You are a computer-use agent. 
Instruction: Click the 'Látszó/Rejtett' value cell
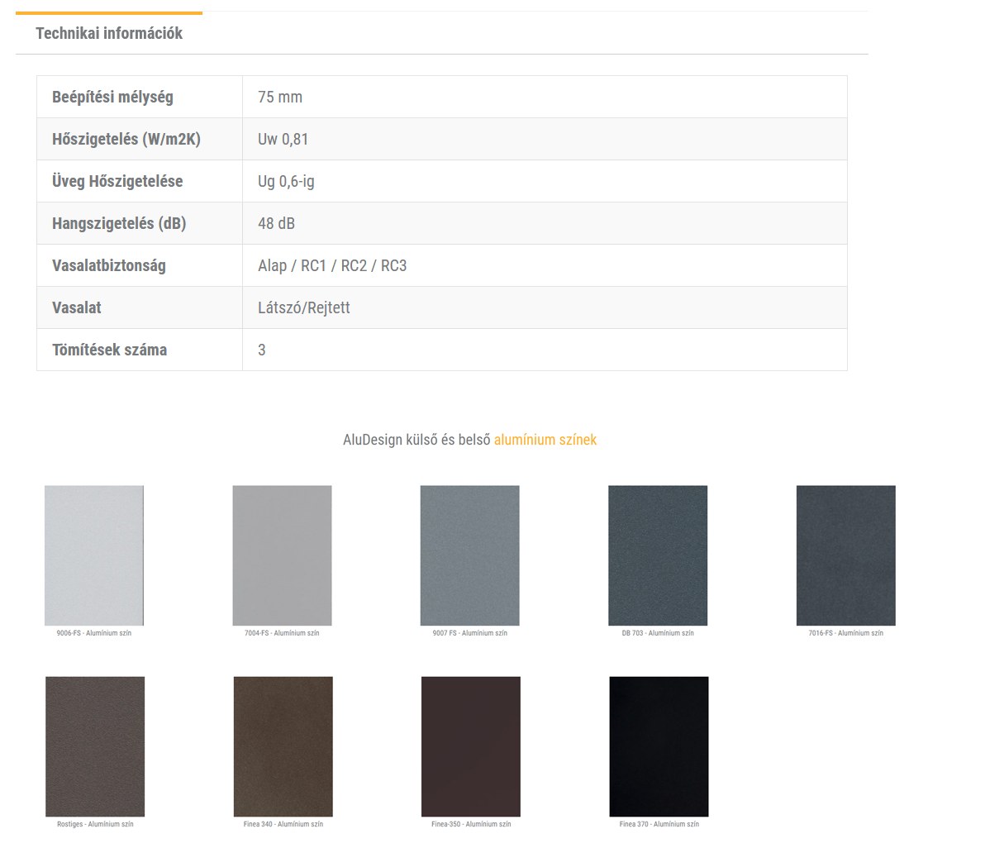pos(545,307)
